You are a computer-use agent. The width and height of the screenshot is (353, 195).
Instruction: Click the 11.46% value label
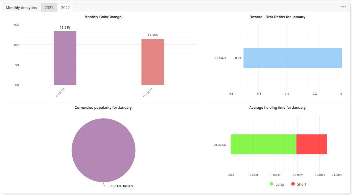click(153, 35)
